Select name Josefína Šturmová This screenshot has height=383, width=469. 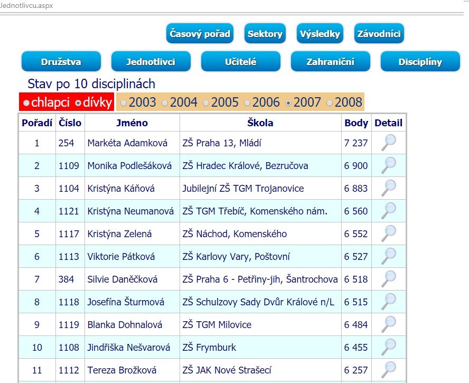(126, 302)
